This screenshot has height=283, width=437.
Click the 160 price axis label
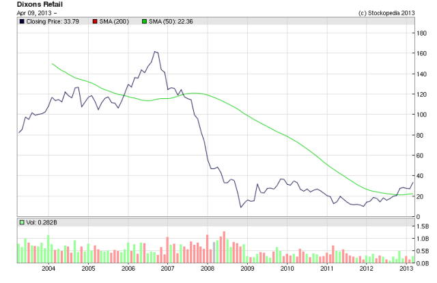point(422,53)
